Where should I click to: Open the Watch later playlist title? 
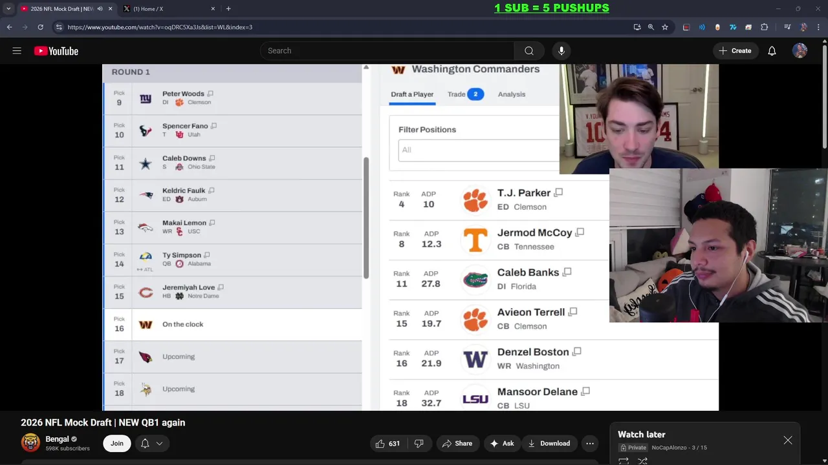pos(642,435)
